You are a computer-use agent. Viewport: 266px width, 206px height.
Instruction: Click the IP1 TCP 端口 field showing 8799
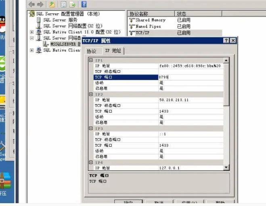pyautogui.click(x=190, y=77)
